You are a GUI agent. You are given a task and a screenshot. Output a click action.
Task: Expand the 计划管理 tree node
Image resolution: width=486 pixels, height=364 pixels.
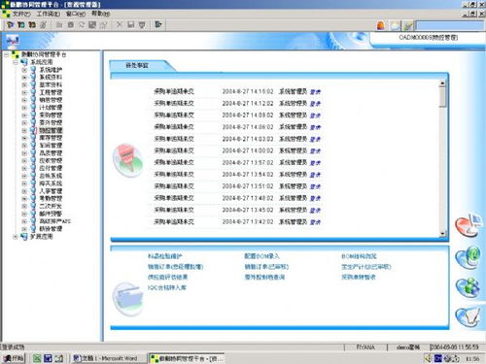(x=24, y=108)
